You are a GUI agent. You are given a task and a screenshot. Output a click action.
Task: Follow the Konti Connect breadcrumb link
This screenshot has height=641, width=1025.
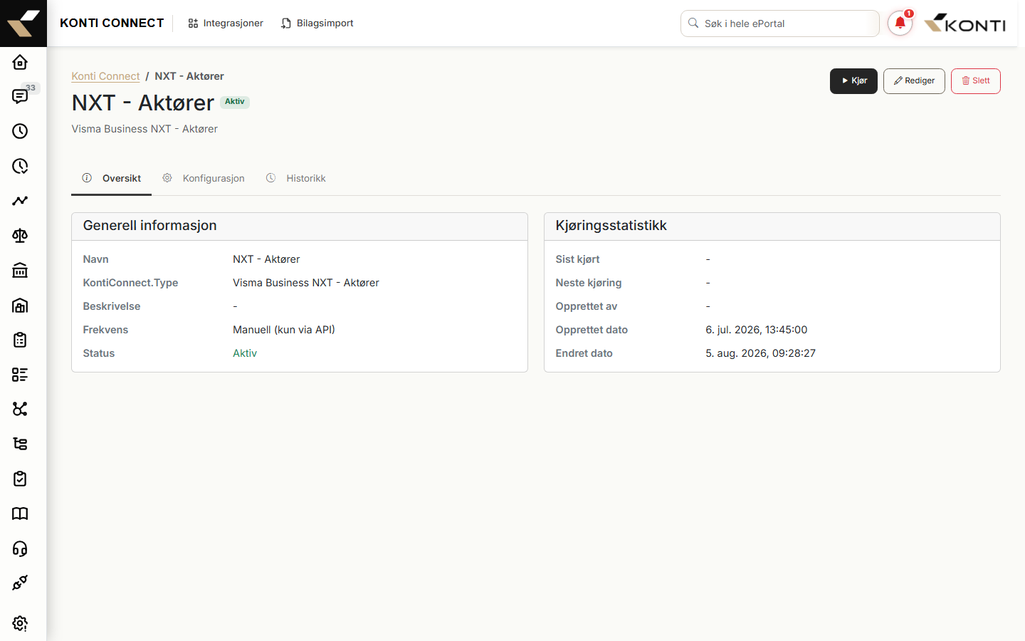coord(105,76)
